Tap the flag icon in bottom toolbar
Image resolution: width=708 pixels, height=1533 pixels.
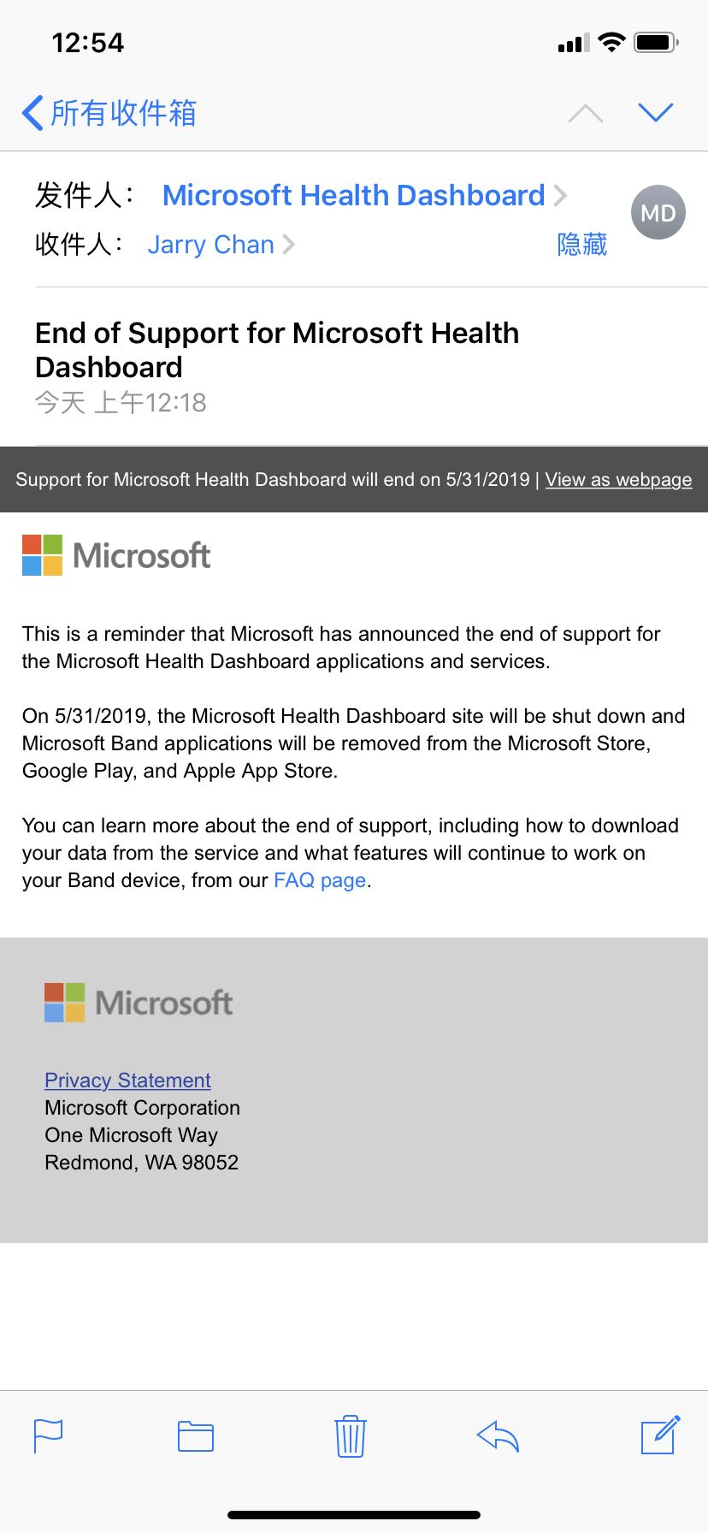[48, 1435]
